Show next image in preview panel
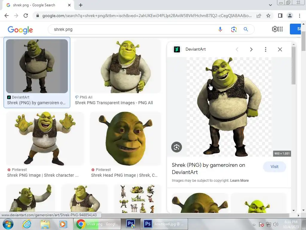The height and width of the screenshot is (230, 306). [251, 49]
